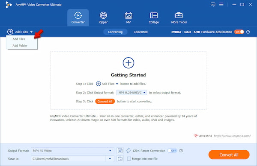The width and height of the screenshot is (257, 166).
Task: Open help for 120× Faster Conversion
Action: pyautogui.click(x=181, y=151)
